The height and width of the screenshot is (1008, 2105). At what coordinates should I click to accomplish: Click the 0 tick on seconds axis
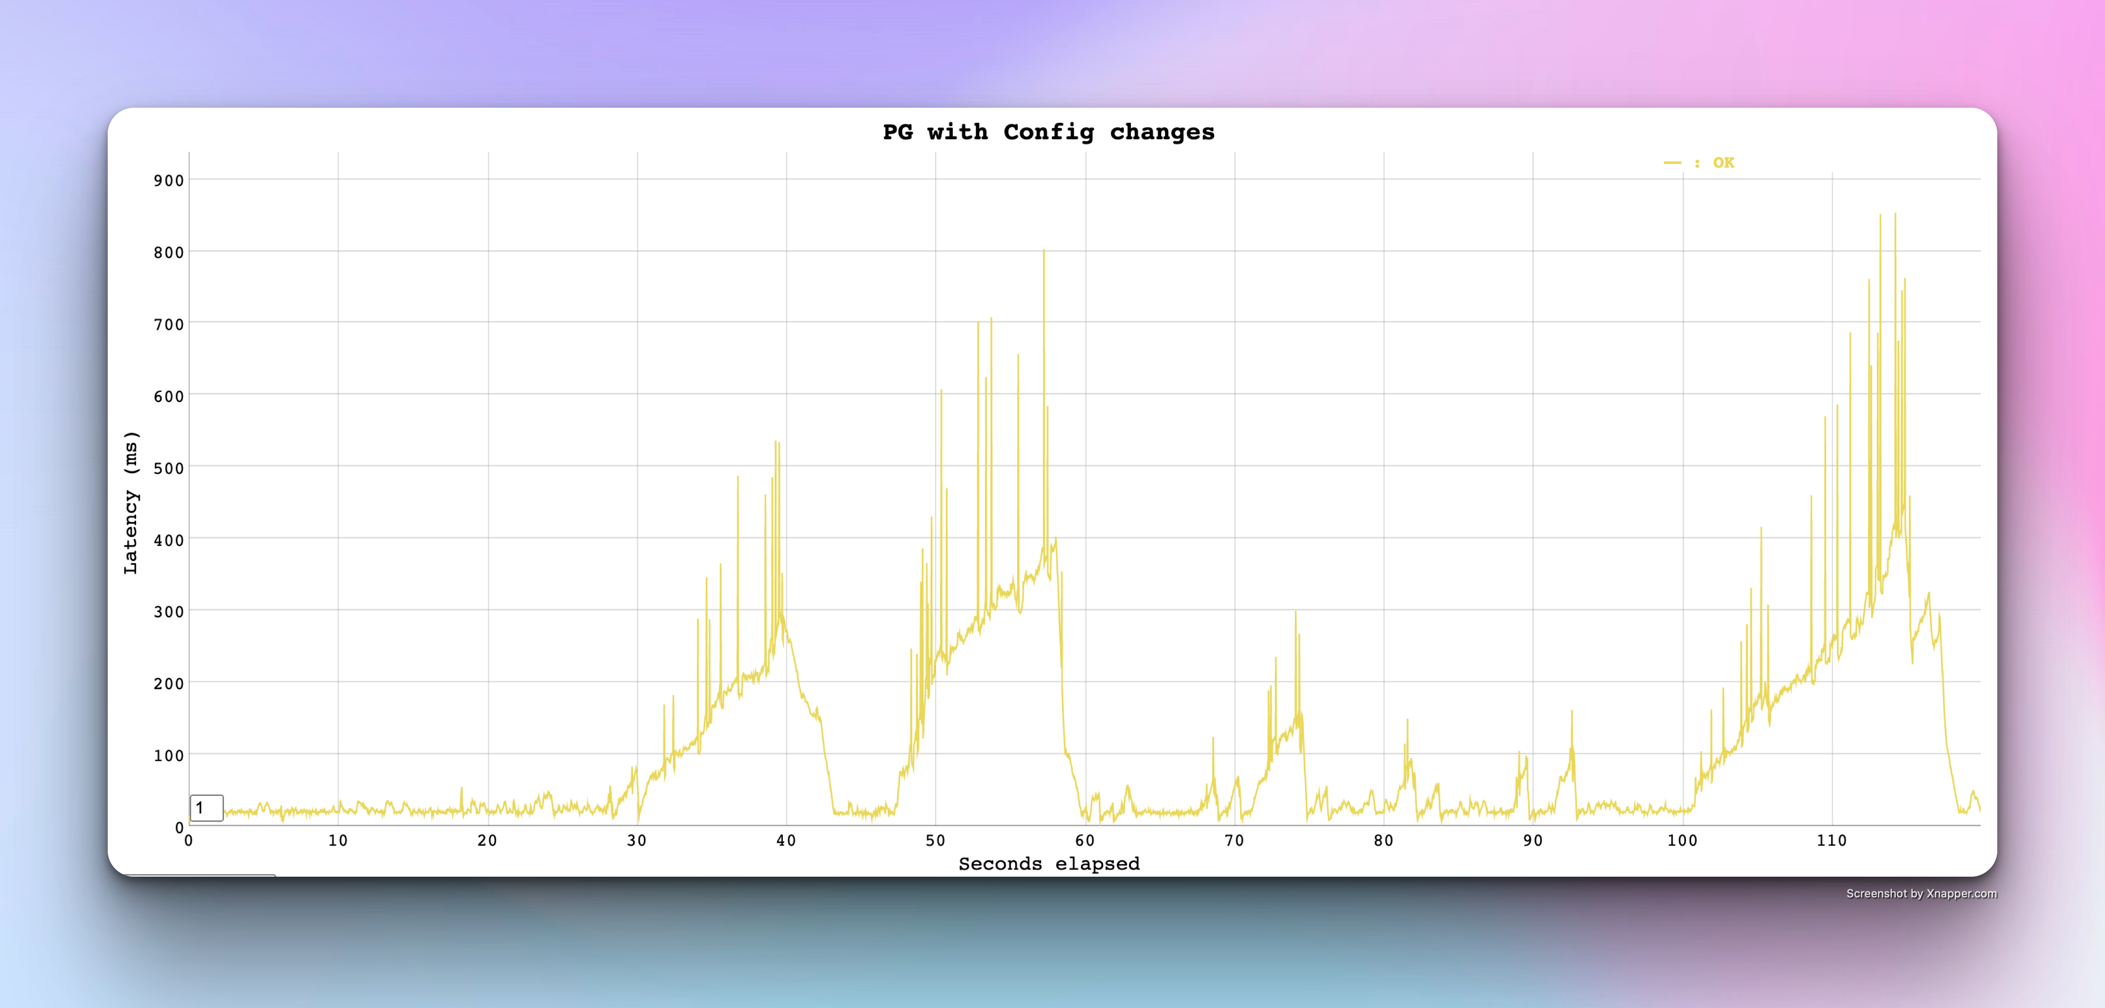189,840
